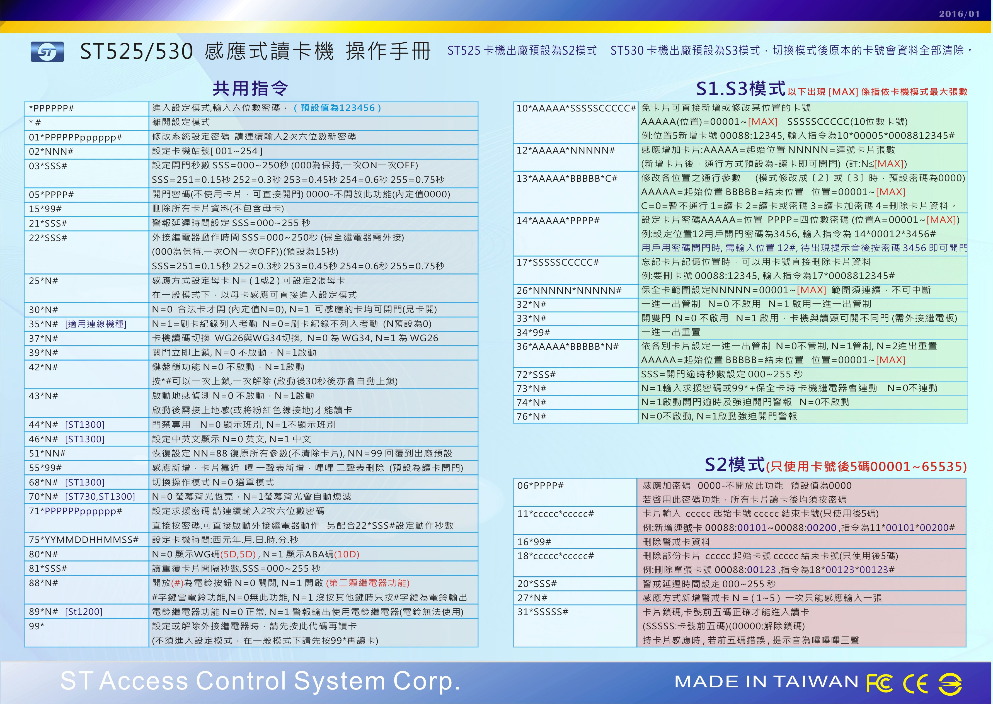
Task: Click the 81*SSS# command cell
Action: tap(87, 568)
